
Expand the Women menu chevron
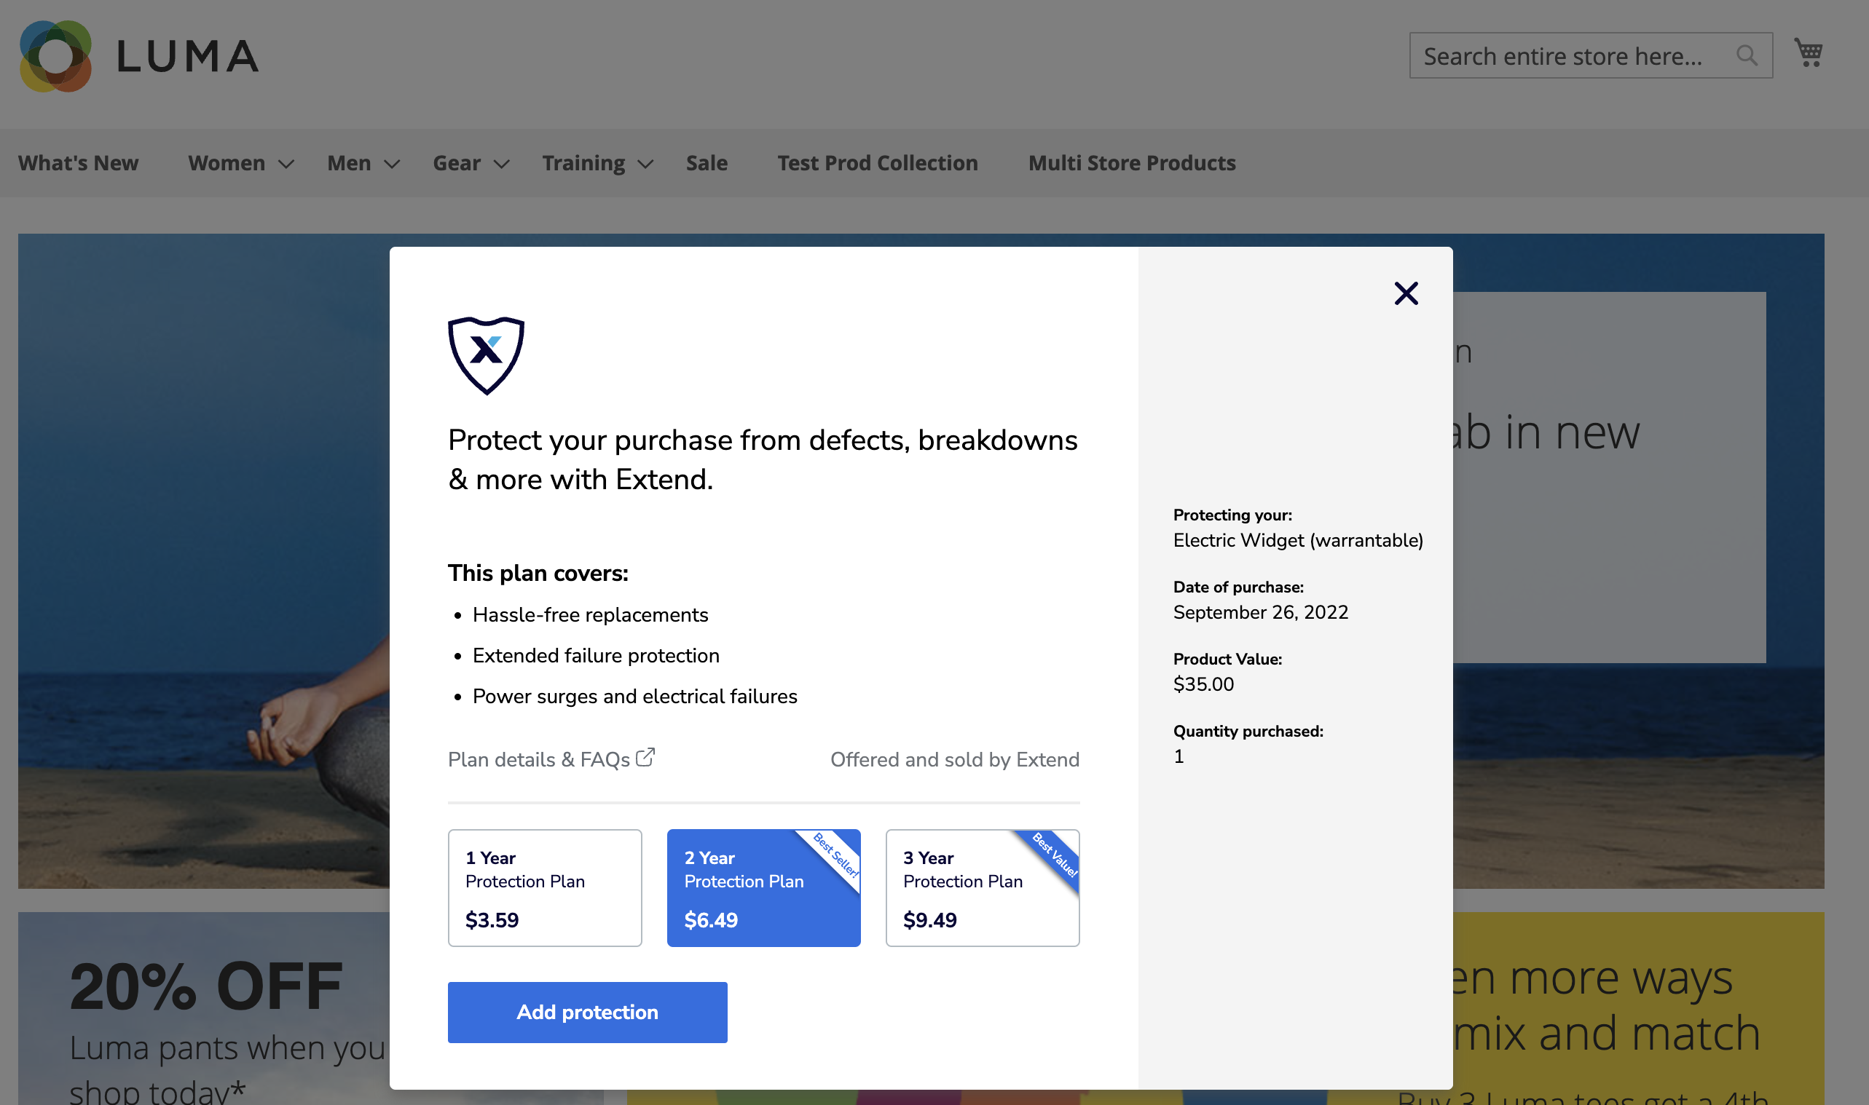point(286,164)
